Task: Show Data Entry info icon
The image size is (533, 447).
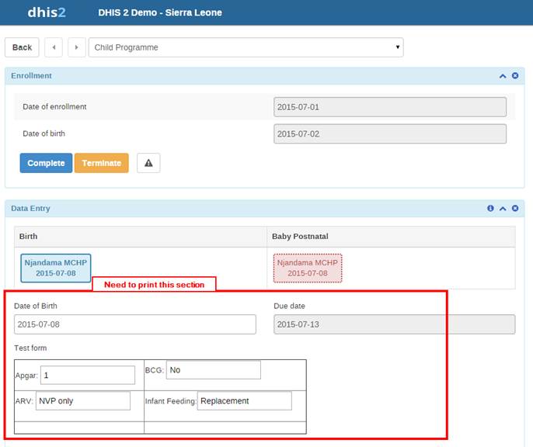Action: 490,209
